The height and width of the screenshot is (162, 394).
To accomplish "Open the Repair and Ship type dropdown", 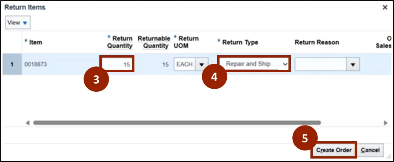I will coord(254,64).
